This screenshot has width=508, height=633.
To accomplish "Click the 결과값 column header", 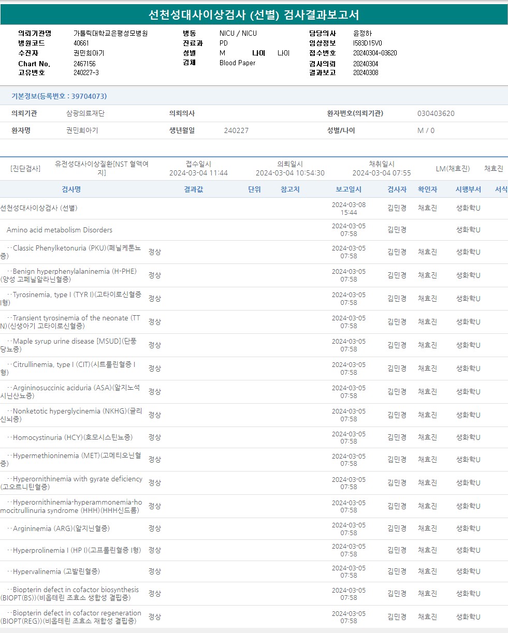I will [193, 189].
